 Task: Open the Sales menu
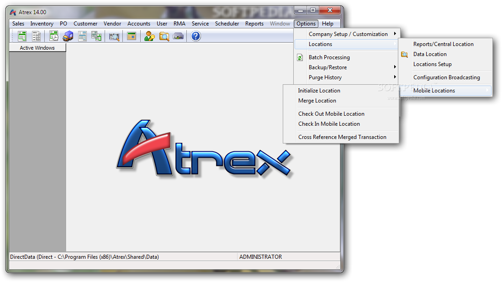(x=18, y=24)
